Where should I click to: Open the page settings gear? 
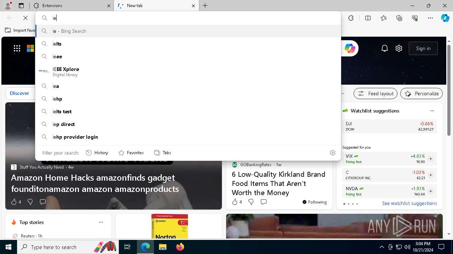point(399,48)
